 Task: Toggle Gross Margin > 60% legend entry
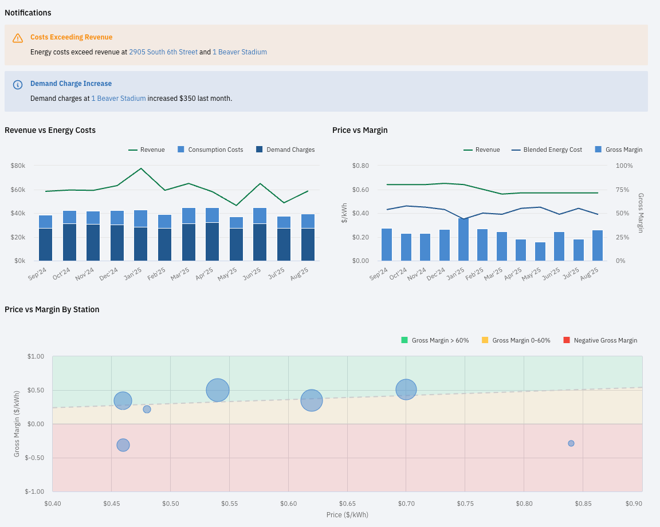pyautogui.click(x=435, y=340)
